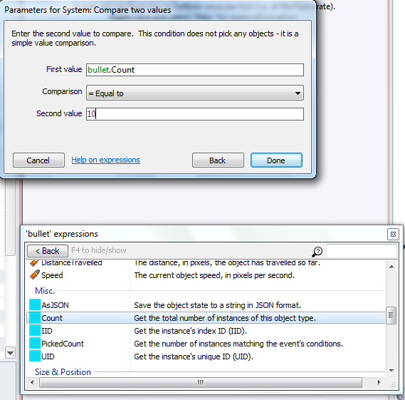Click the Cancel button
This screenshot has height=400, width=405.
(38, 160)
